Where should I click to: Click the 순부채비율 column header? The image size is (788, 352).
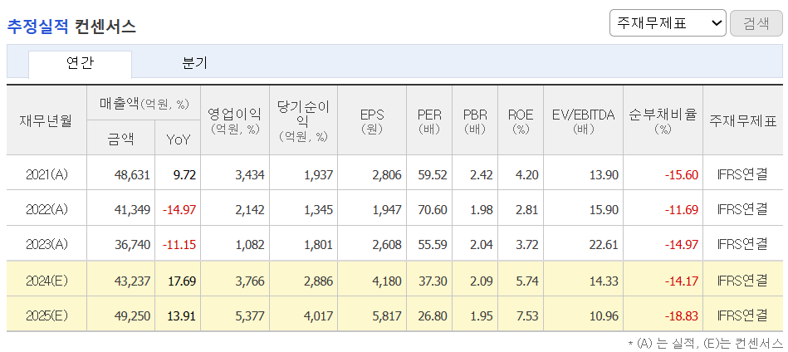(663, 120)
